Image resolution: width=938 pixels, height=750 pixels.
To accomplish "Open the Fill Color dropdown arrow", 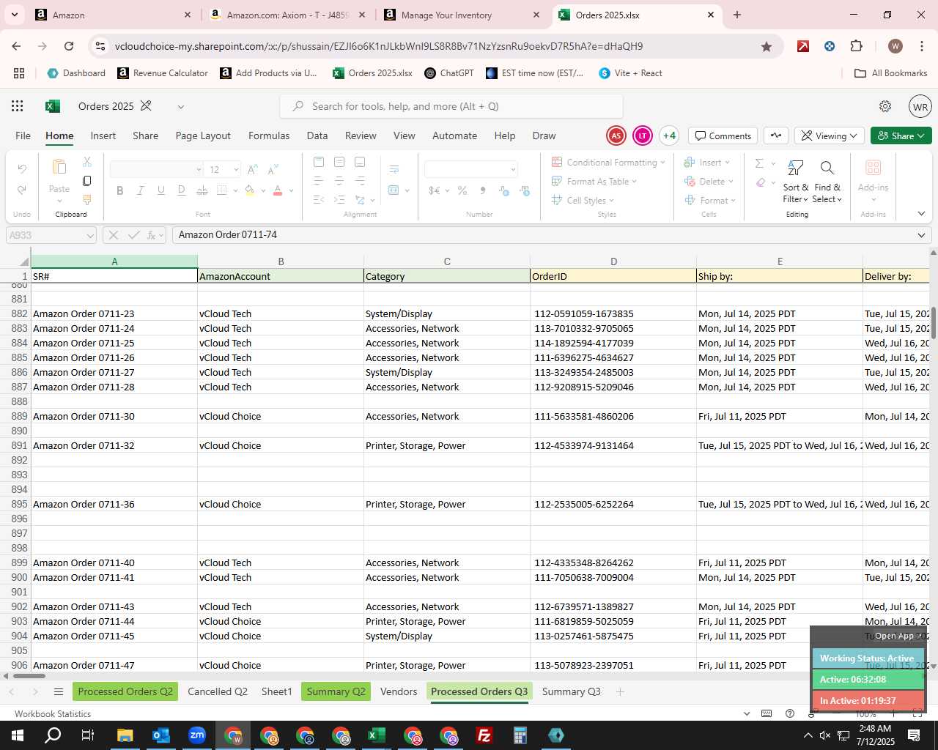I will (x=262, y=190).
